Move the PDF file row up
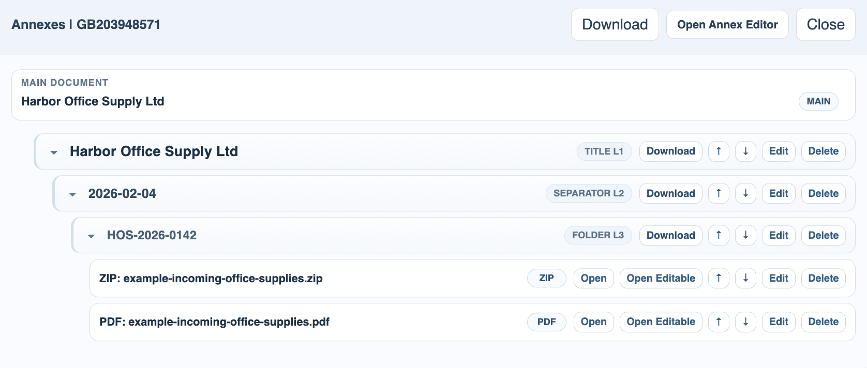The width and height of the screenshot is (867, 368). [x=719, y=321]
